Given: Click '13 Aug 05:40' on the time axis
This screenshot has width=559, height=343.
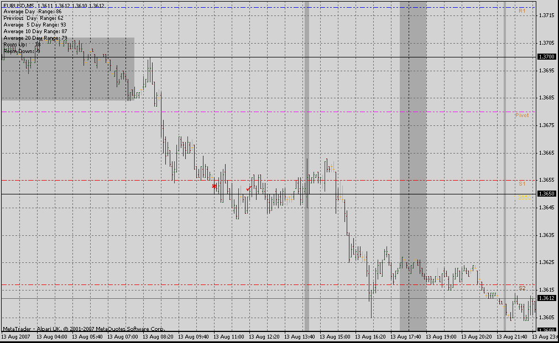Looking at the screenshot, I should click(x=87, y=336).
